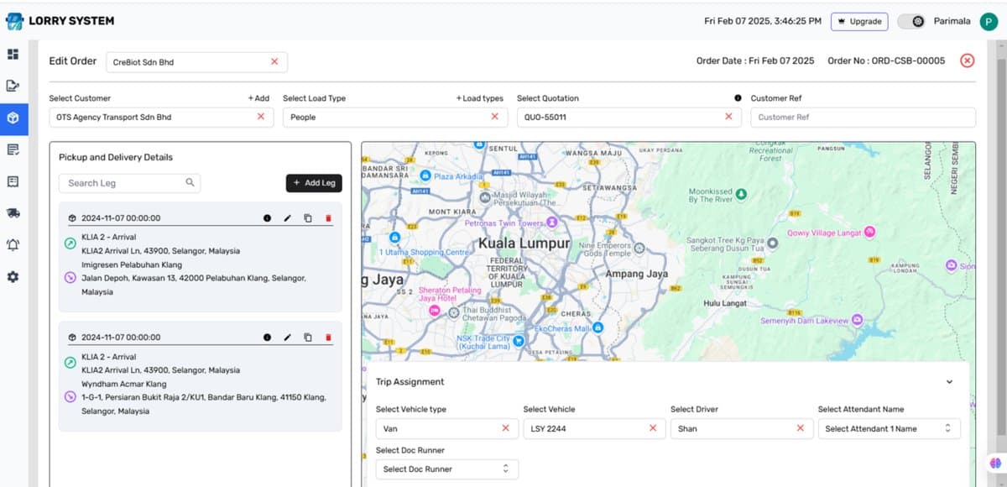Click the +Load types link
Viewport: 1007px width, 487px height.
click(480, 98)
